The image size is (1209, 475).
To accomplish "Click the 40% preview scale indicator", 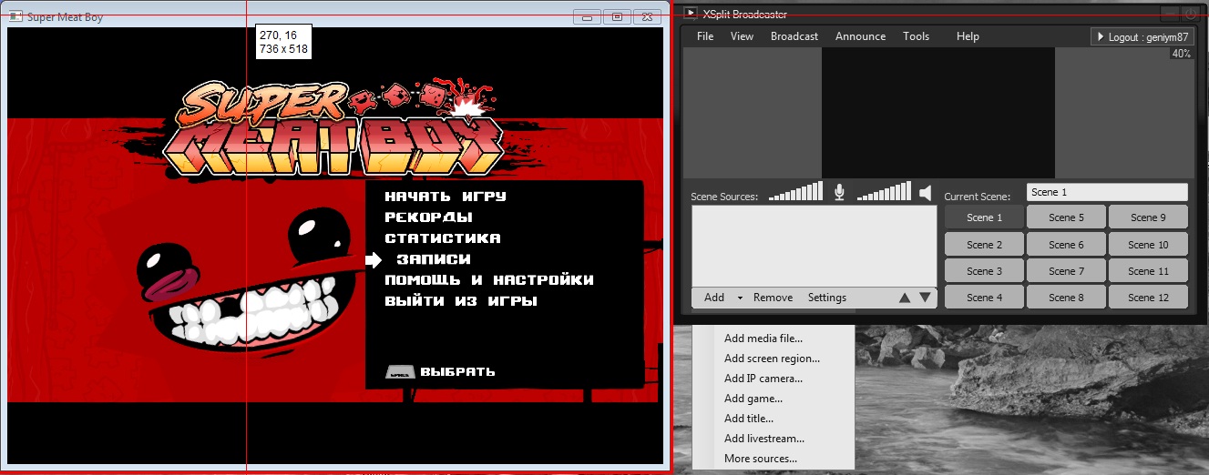I will pyautogui.click(x=1182, y=55).
